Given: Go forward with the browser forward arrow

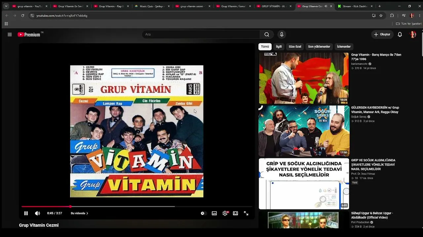Looking at the screenshot, I should (x=15, y=15).
